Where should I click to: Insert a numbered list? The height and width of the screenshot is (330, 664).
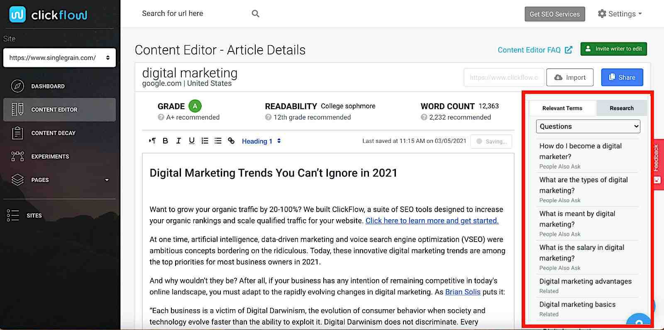(x=205, y=141)
